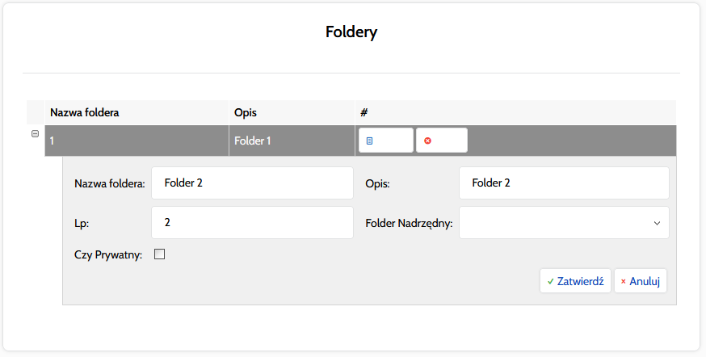Sort by the Nazwa foldera column header

click(85, 112)
